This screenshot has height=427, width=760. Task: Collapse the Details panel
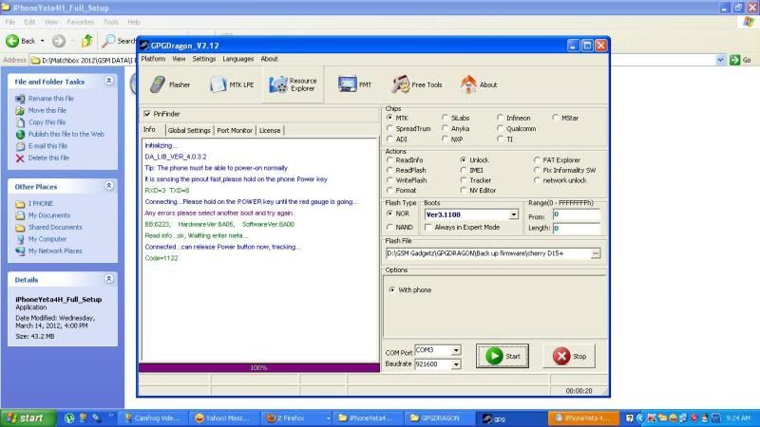tap(109, 279)
